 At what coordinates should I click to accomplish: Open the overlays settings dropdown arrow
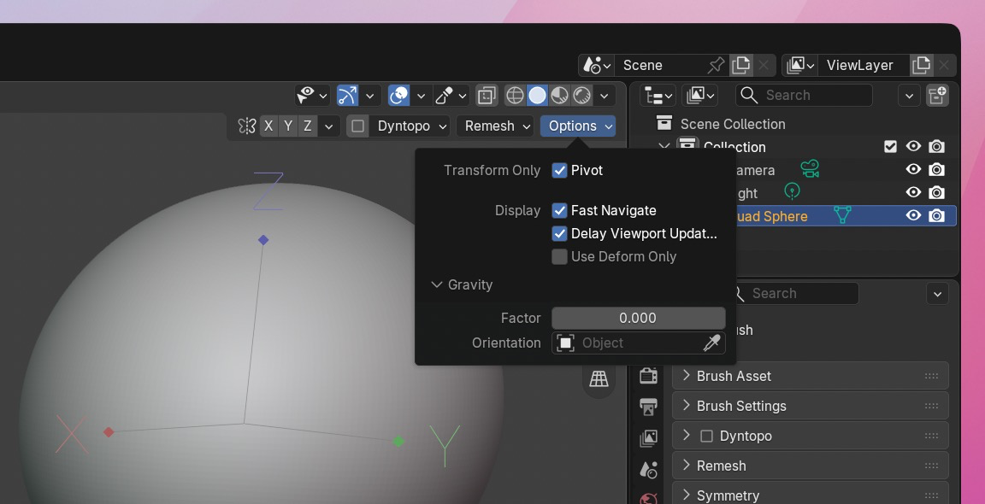421,96
